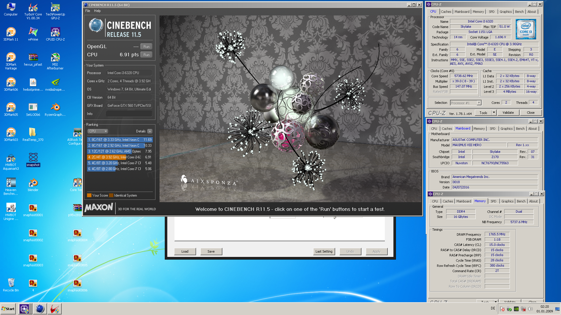The image size is (561, 315).
Task: Open the File menu in Cinebench
Action: [88, 11]
